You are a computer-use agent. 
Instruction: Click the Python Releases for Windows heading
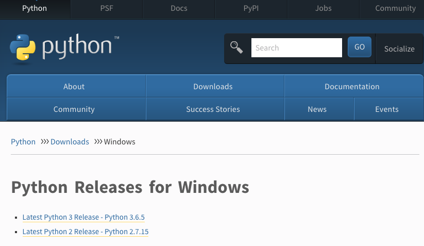[x=130, y=187]
